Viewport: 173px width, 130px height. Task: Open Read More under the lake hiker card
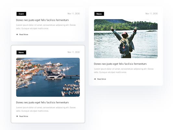(102, 79)
